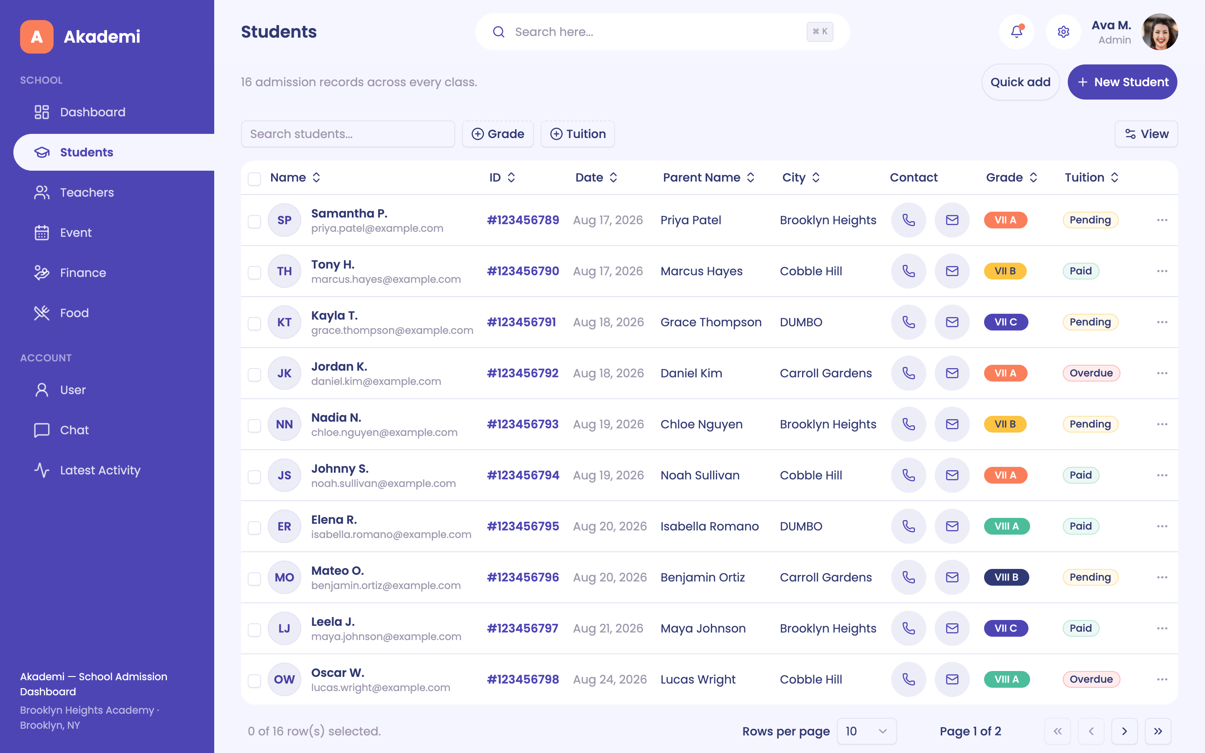Sort table by Grade column

1011,177
